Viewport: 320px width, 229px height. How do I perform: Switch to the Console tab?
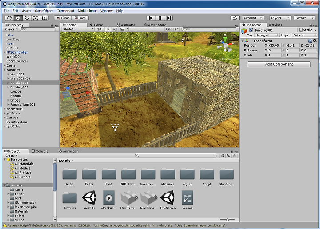click(x=40, y=151)
